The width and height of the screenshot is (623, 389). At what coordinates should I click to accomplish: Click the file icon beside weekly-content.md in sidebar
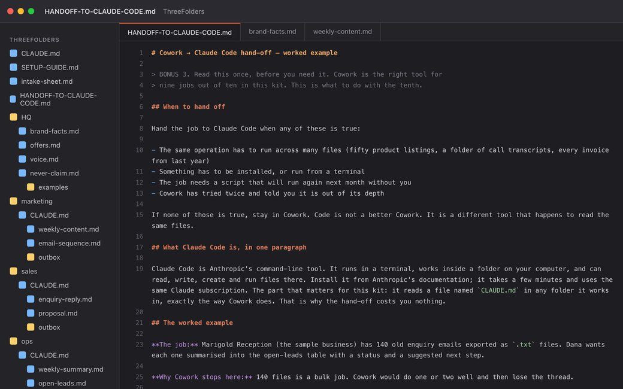pyautogui.click(x=31, y=229)
